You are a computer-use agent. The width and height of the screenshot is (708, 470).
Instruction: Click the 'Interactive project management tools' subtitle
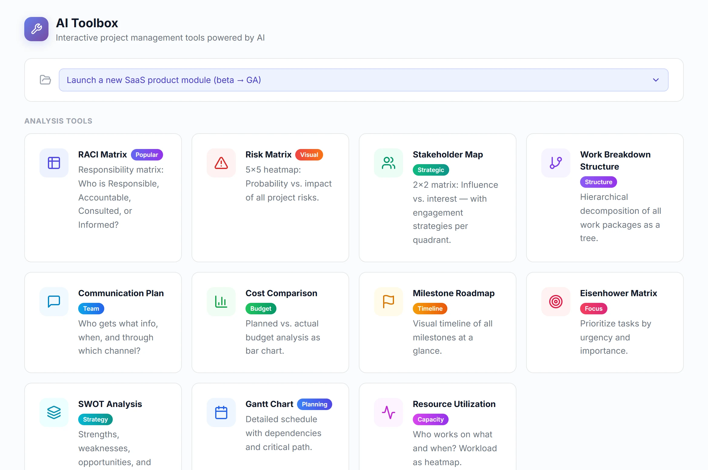click(x=160, y=38)
